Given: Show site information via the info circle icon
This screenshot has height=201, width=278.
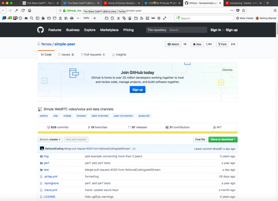Looking at the screenshot, I should [x=60, y=11].
